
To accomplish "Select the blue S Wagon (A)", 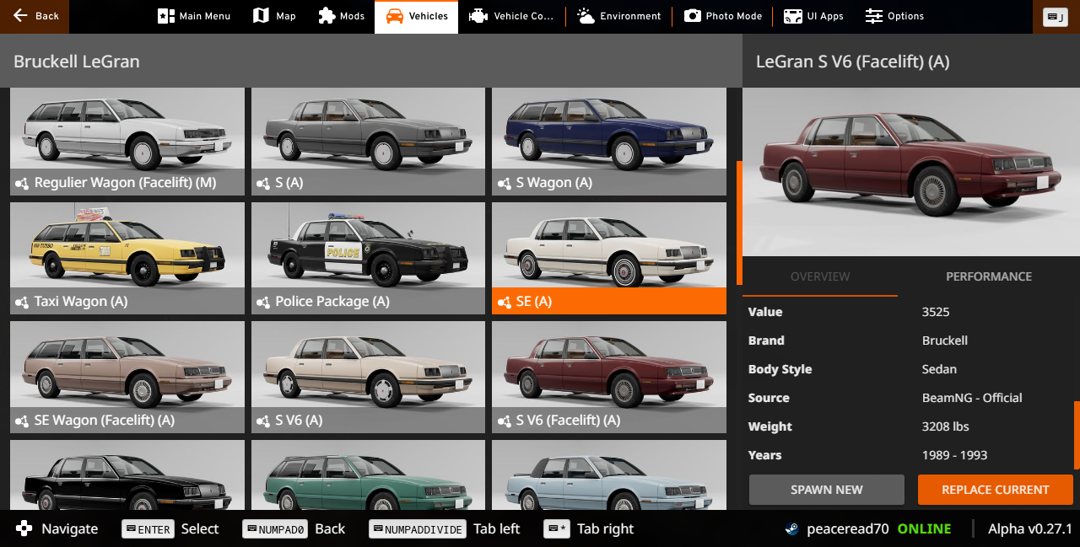I will [609, 142].
